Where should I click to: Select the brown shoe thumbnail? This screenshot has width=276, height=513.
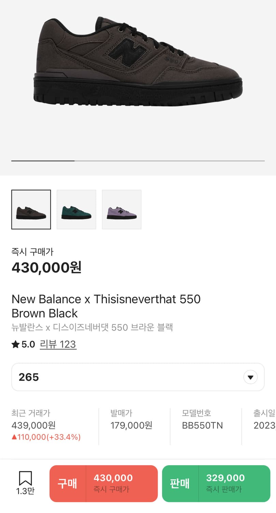point(31,210)
